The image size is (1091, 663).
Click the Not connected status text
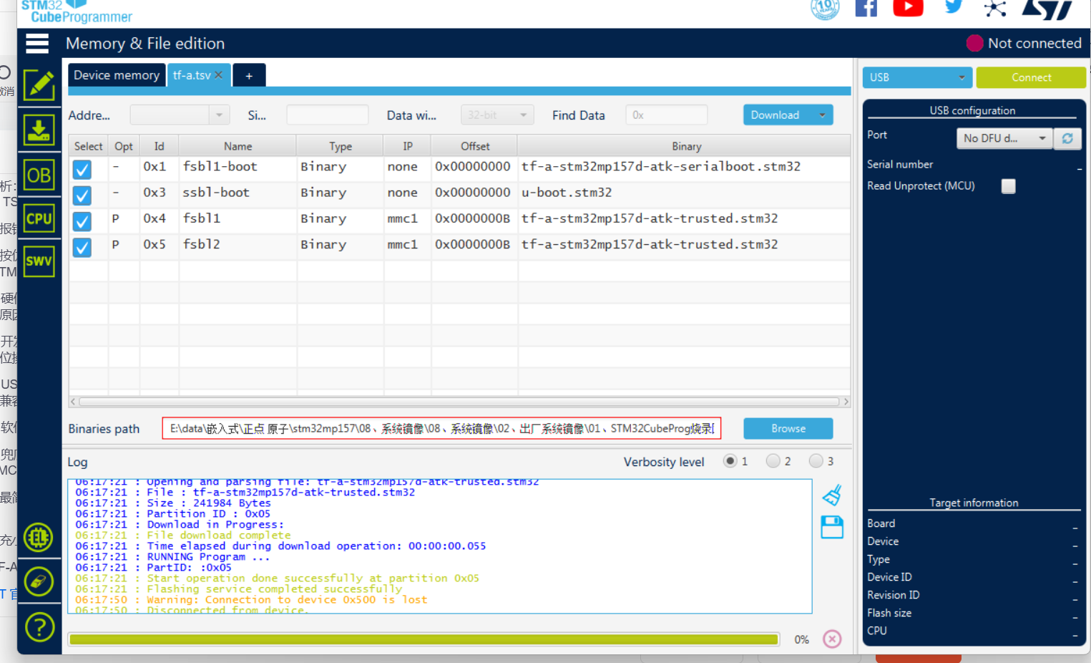pos(1034,43)
